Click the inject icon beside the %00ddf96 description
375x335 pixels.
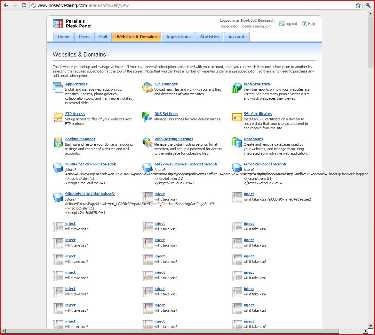pyautogui.click(x=236, y=197)
